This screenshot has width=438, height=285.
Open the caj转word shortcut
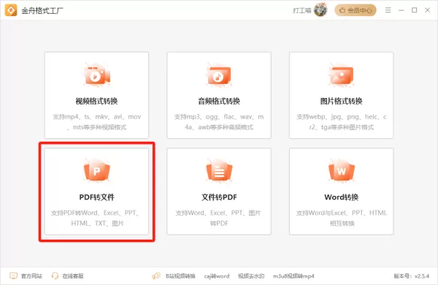[x=217, y=276]
